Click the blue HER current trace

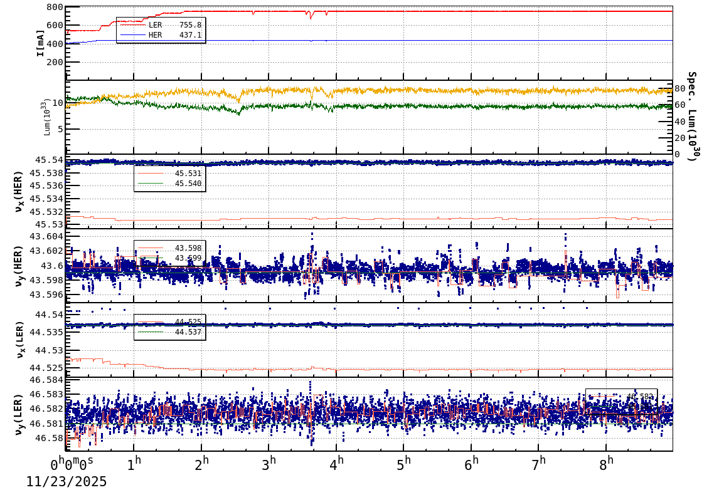[439, 41]
